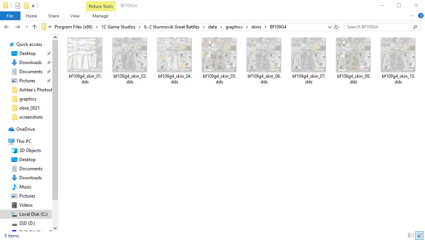Open Pictures under Quick access
The height and width of the screenshot is (240, 425).
tap(27, 80)
